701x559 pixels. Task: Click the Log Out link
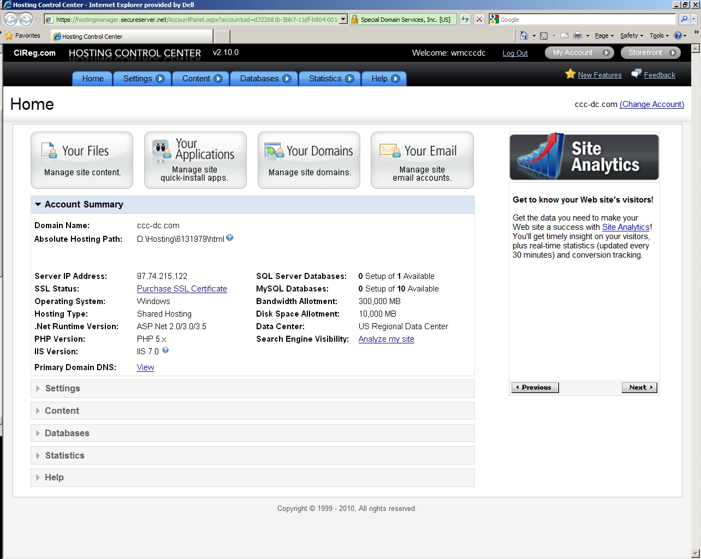[515, 53]
